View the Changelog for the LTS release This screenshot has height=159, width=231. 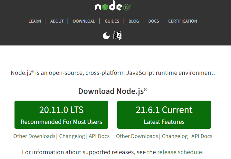(72, 136)
